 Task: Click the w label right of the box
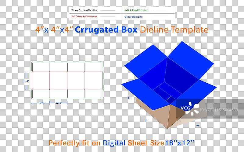pos(197,126)
